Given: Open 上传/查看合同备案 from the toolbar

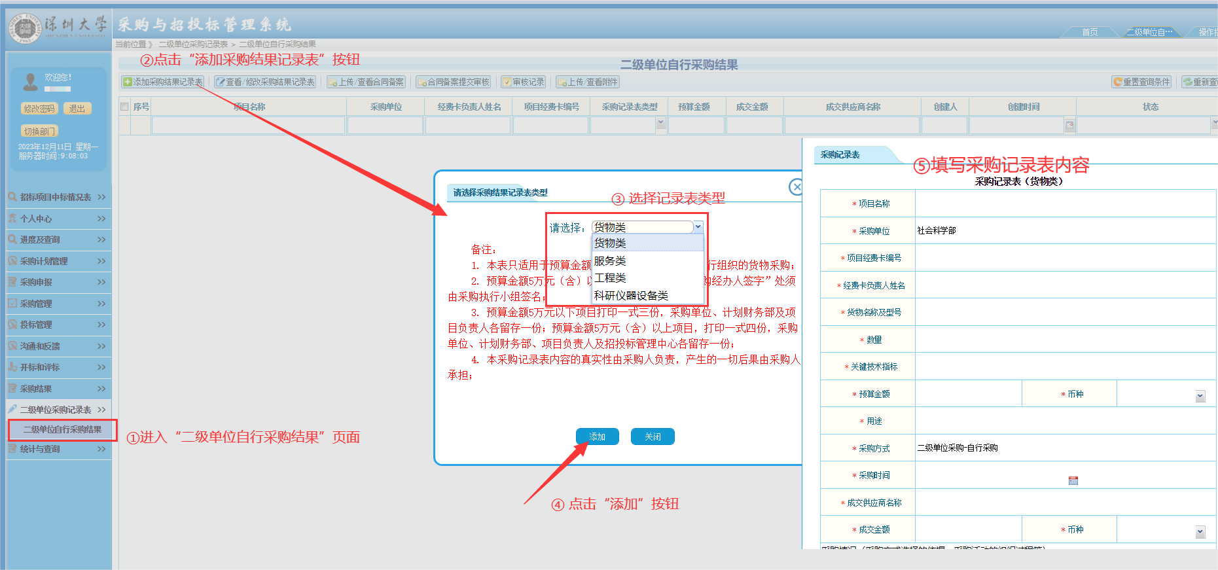Looking at the screenshot, I should pyautogui.click(x=366, y=82).
